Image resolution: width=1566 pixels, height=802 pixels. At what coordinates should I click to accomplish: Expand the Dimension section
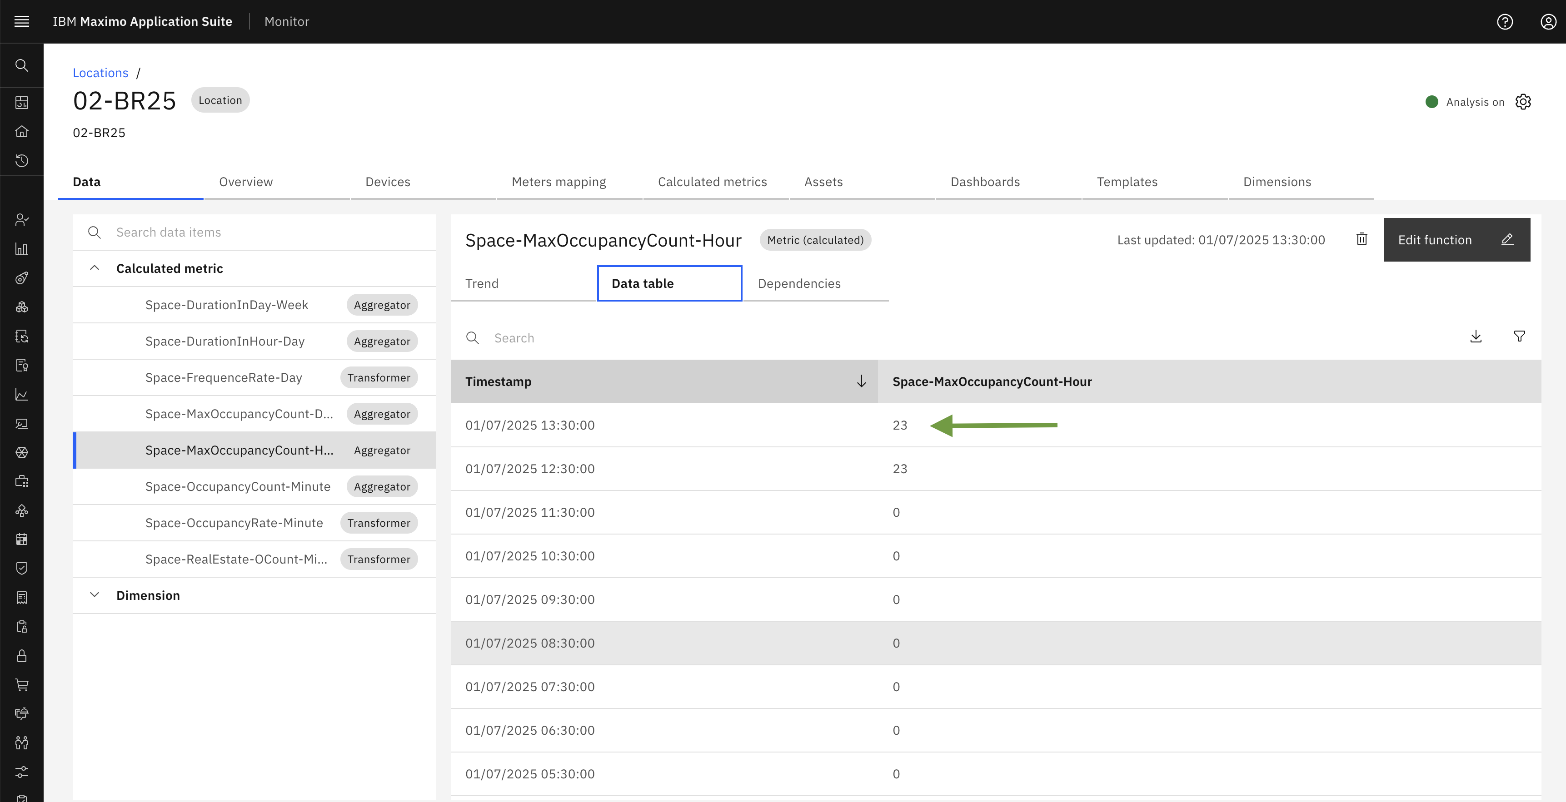pyautogui.click(x=94, y=595)
